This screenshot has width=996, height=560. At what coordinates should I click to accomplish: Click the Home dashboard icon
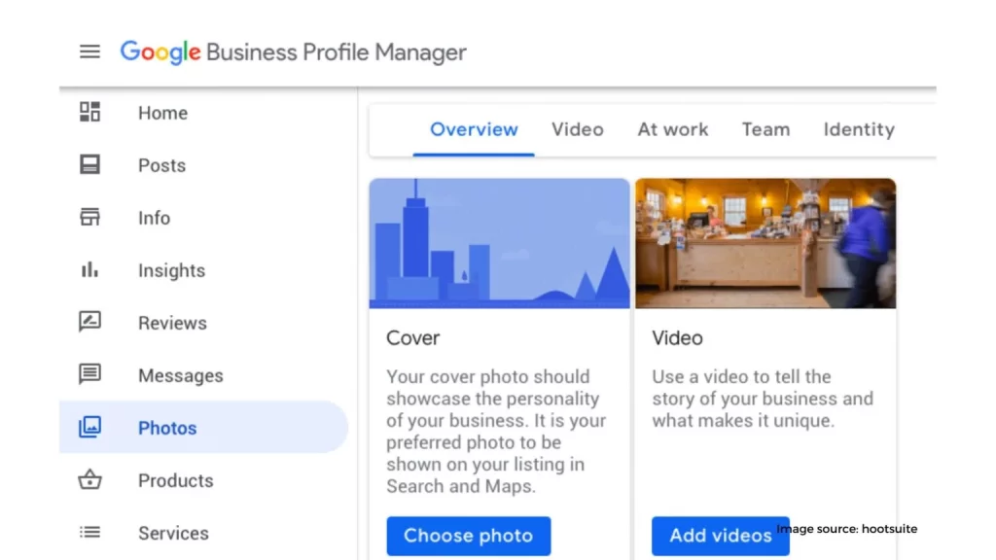(x=89, y=112)
